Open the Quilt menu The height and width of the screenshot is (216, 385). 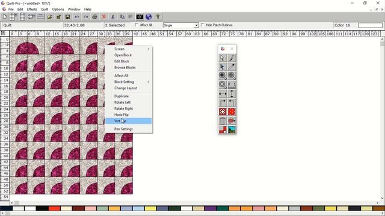[45, 10]
